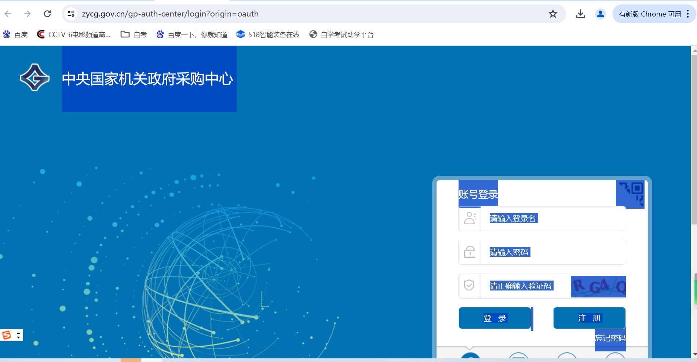Reload the page with refresh icon

[47, 14]
